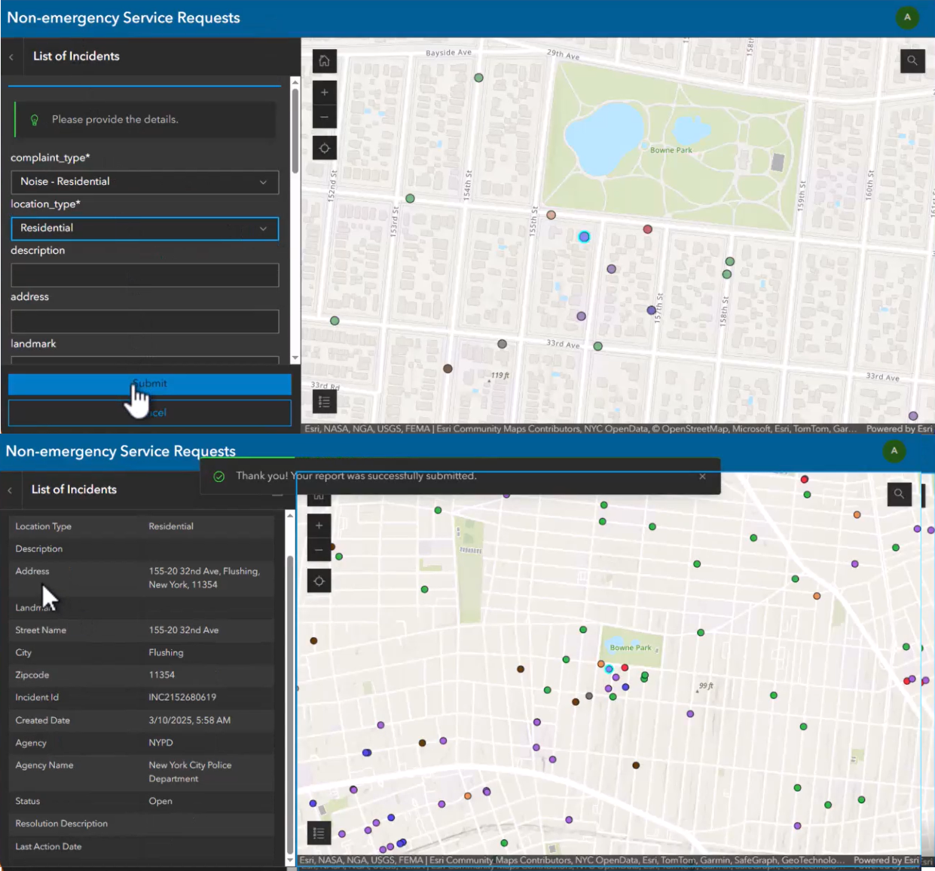The width and height of the screenshot is (935, 871).
Task: Open the Legend icon at map bottom left
Action: (x=324, y=402)
